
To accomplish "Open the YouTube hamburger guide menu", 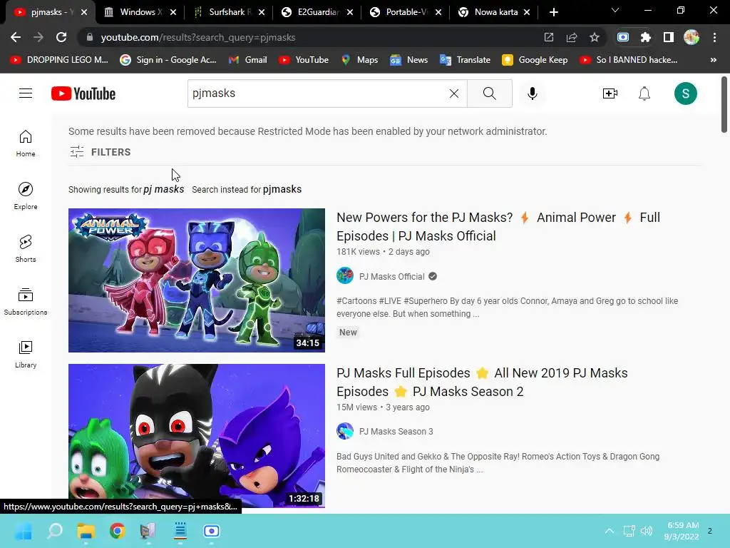I will [26, 93].
